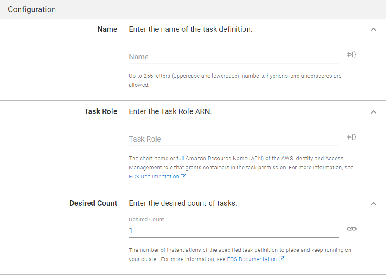Focus the Name text input
386x275 pixels.
coord(234,57)
